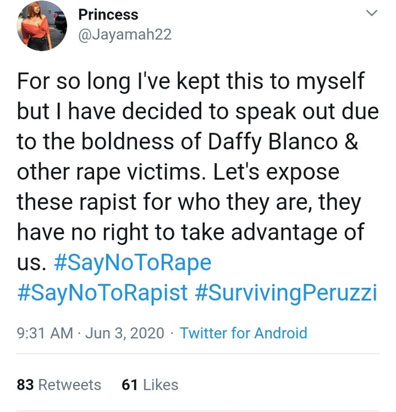
Task: Open the @Jayamah22 handle profile
Action: tap(124, 34)
